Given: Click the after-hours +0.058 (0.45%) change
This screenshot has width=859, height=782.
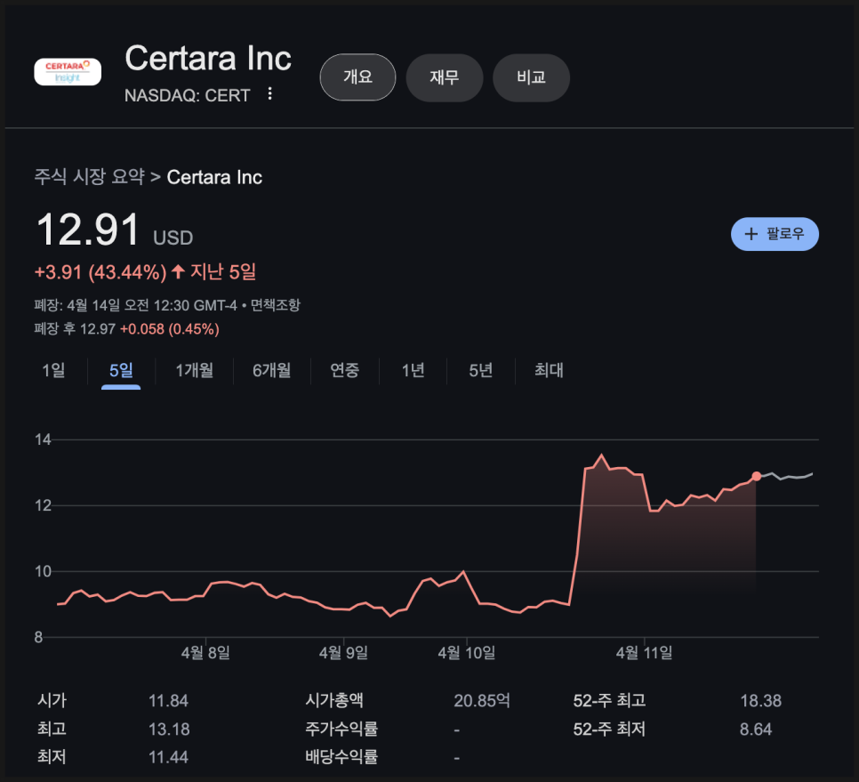Looking at the screenshot, I should 170,329.
